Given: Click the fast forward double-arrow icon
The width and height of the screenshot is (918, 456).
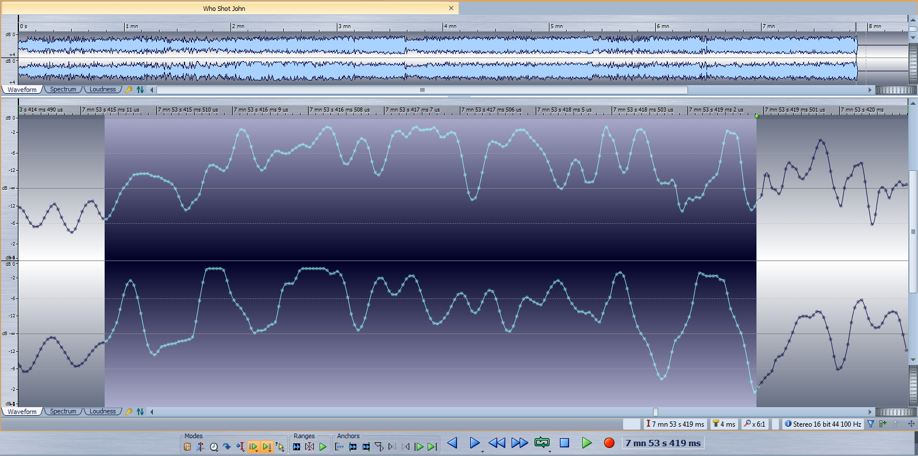Looking at the screenshot, I should [x=520, y=443].
